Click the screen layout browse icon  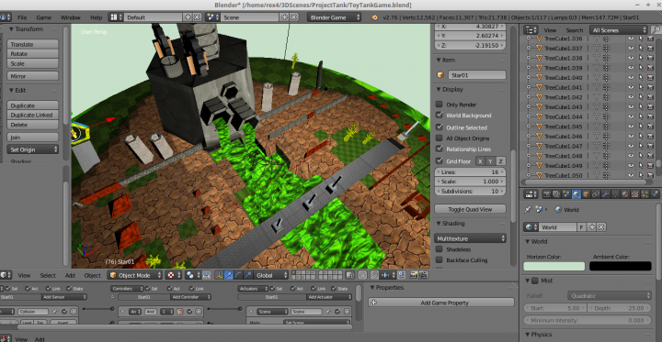[116, 17]
